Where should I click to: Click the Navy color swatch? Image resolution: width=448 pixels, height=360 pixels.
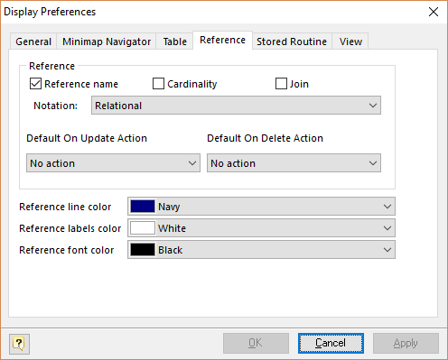click(143, 207)
